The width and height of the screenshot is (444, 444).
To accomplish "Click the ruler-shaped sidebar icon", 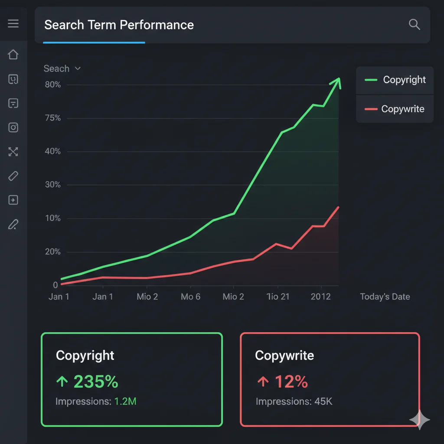I will click(x=13, y=176).
